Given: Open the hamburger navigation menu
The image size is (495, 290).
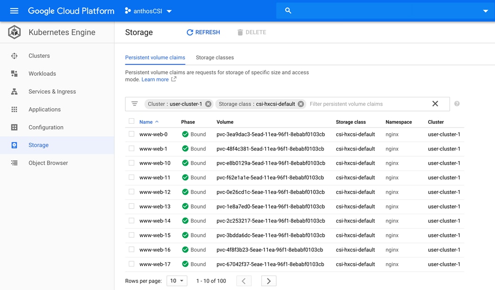Looking at the screenshot, I should [14, 11].
